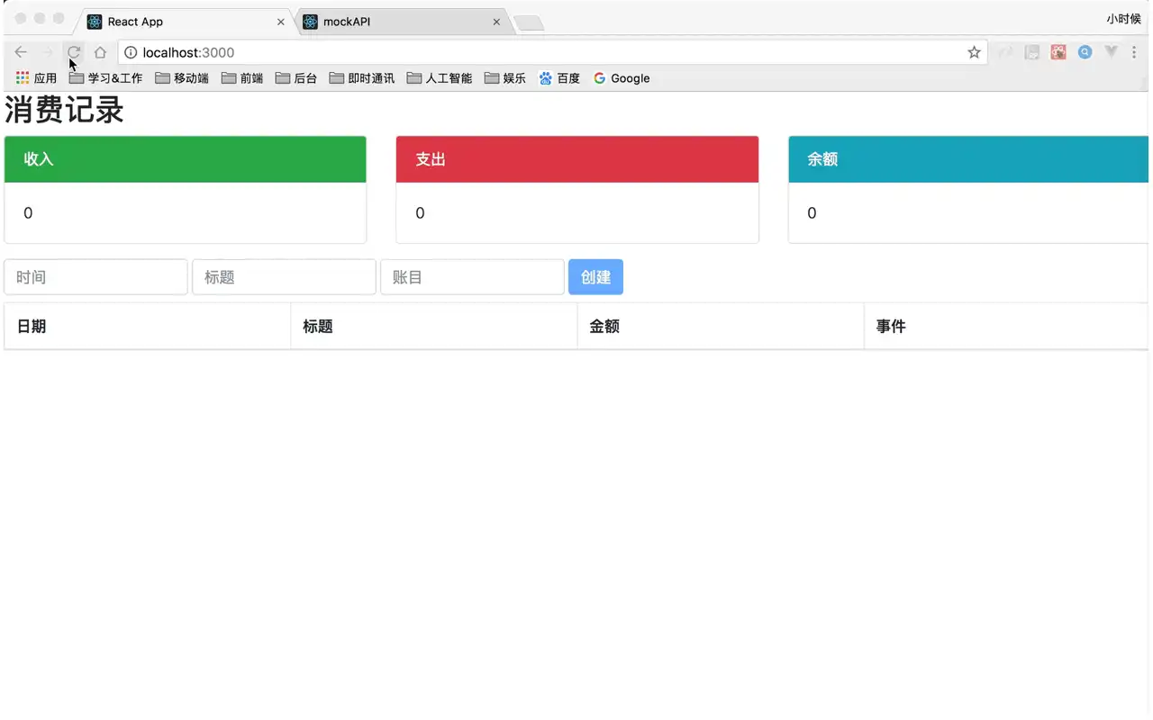Expand the 学习&工作 bookmark folder
This screenshot has height=720, width=1153.
[x=105, y=78]
